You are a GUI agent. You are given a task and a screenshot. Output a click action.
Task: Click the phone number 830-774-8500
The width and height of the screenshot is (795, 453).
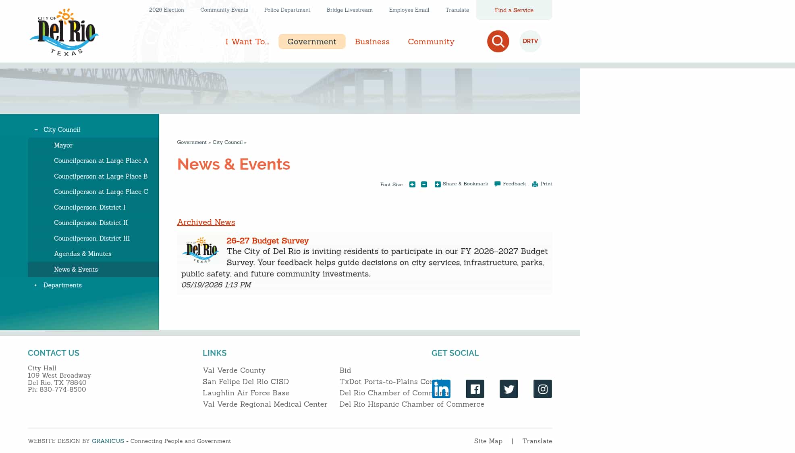(x=63, y=389)
